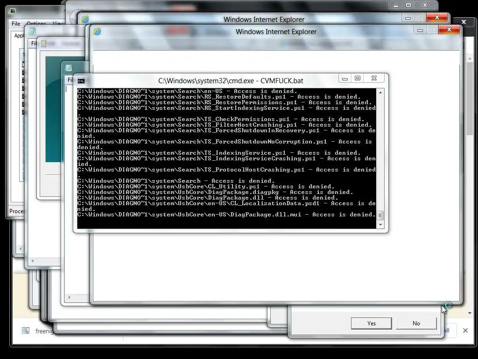Minimize the CVMFUCK.bat cmd window

click(x=345, y=79)
